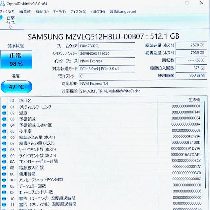
Task: Click the blue status dot for 総書き込み量 (ホスト)
Action: coord(4,143)
